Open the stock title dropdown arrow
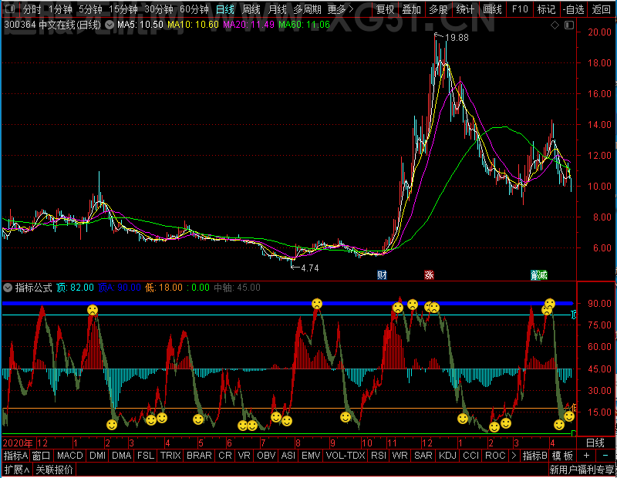617x478 pixels. 110,25
